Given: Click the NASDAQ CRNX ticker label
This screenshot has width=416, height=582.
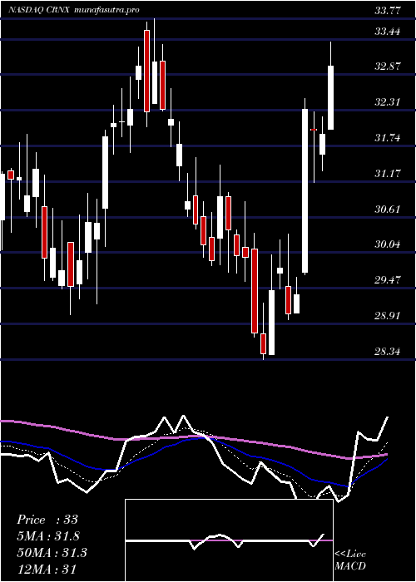Looking at the screenshot, I should click(x=40, y=10).
